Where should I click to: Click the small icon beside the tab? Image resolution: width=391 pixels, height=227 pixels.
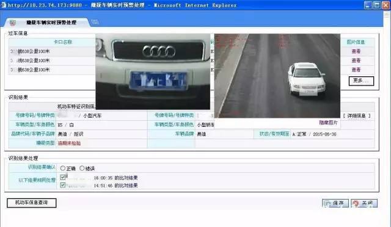point(95,22)
